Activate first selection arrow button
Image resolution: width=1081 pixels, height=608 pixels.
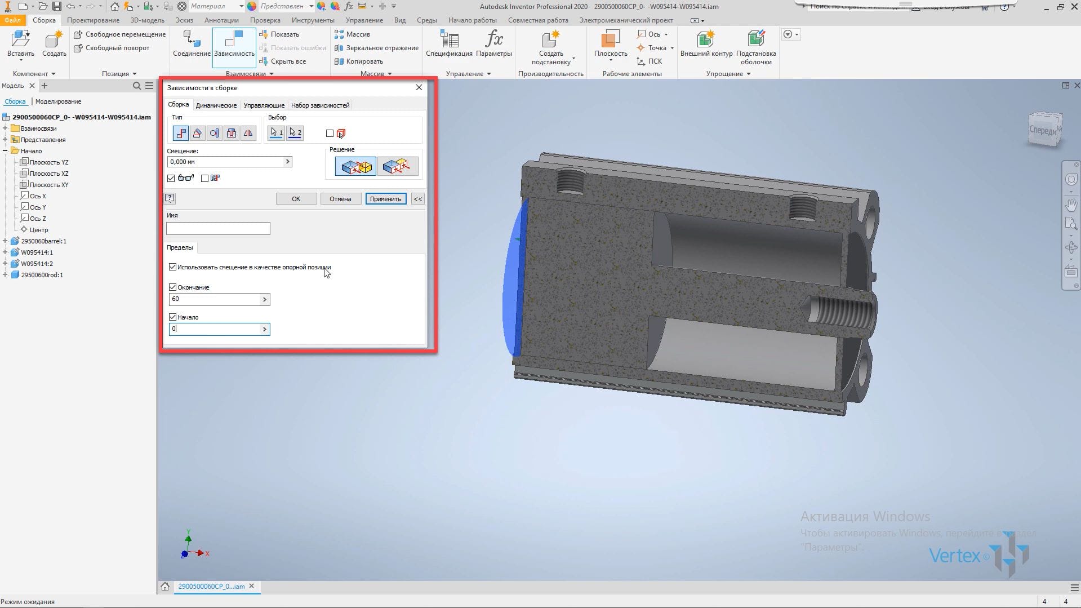click(277, 133)
